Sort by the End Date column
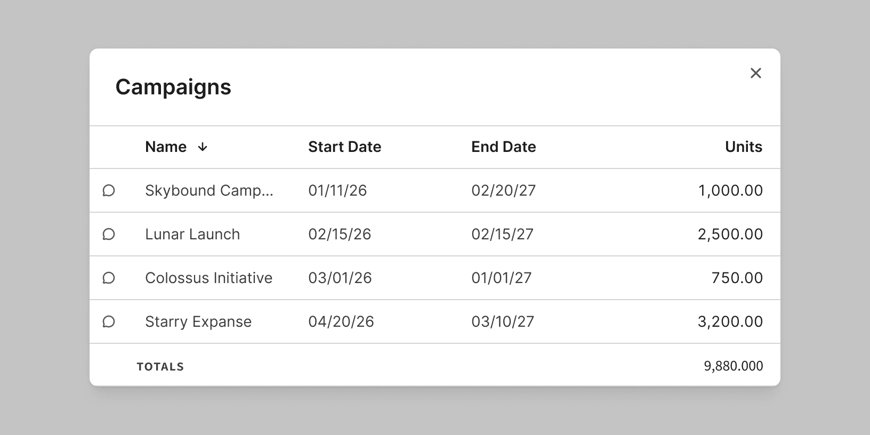 tap(503, 147)
